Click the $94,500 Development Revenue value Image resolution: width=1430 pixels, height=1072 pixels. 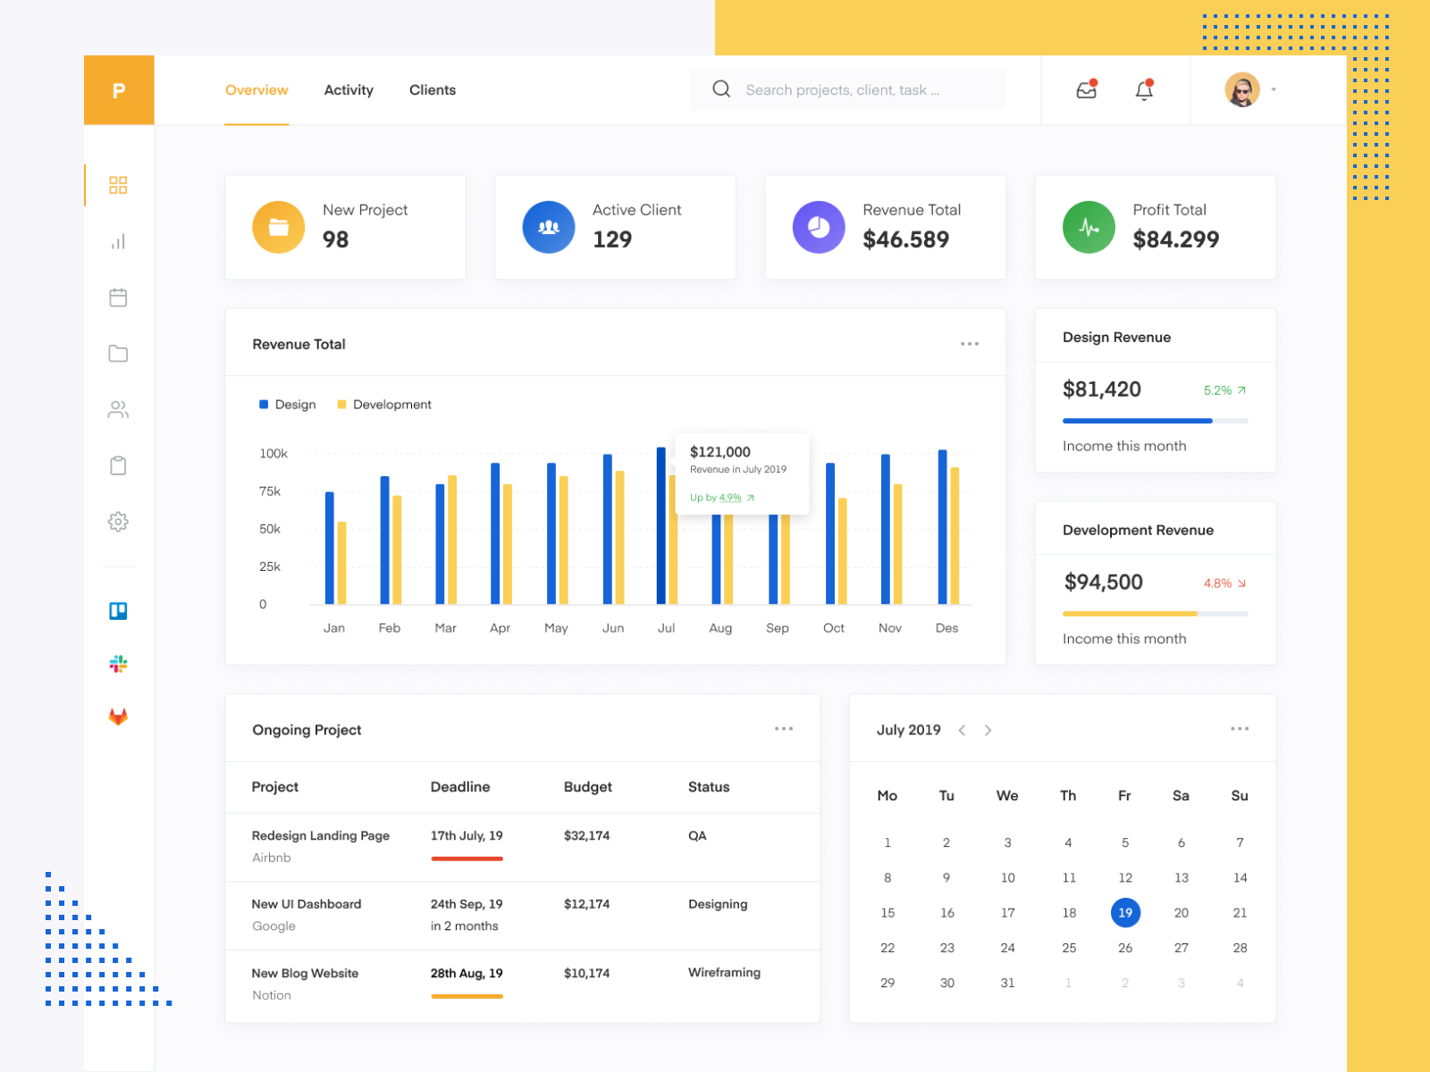coord(1104,582)
